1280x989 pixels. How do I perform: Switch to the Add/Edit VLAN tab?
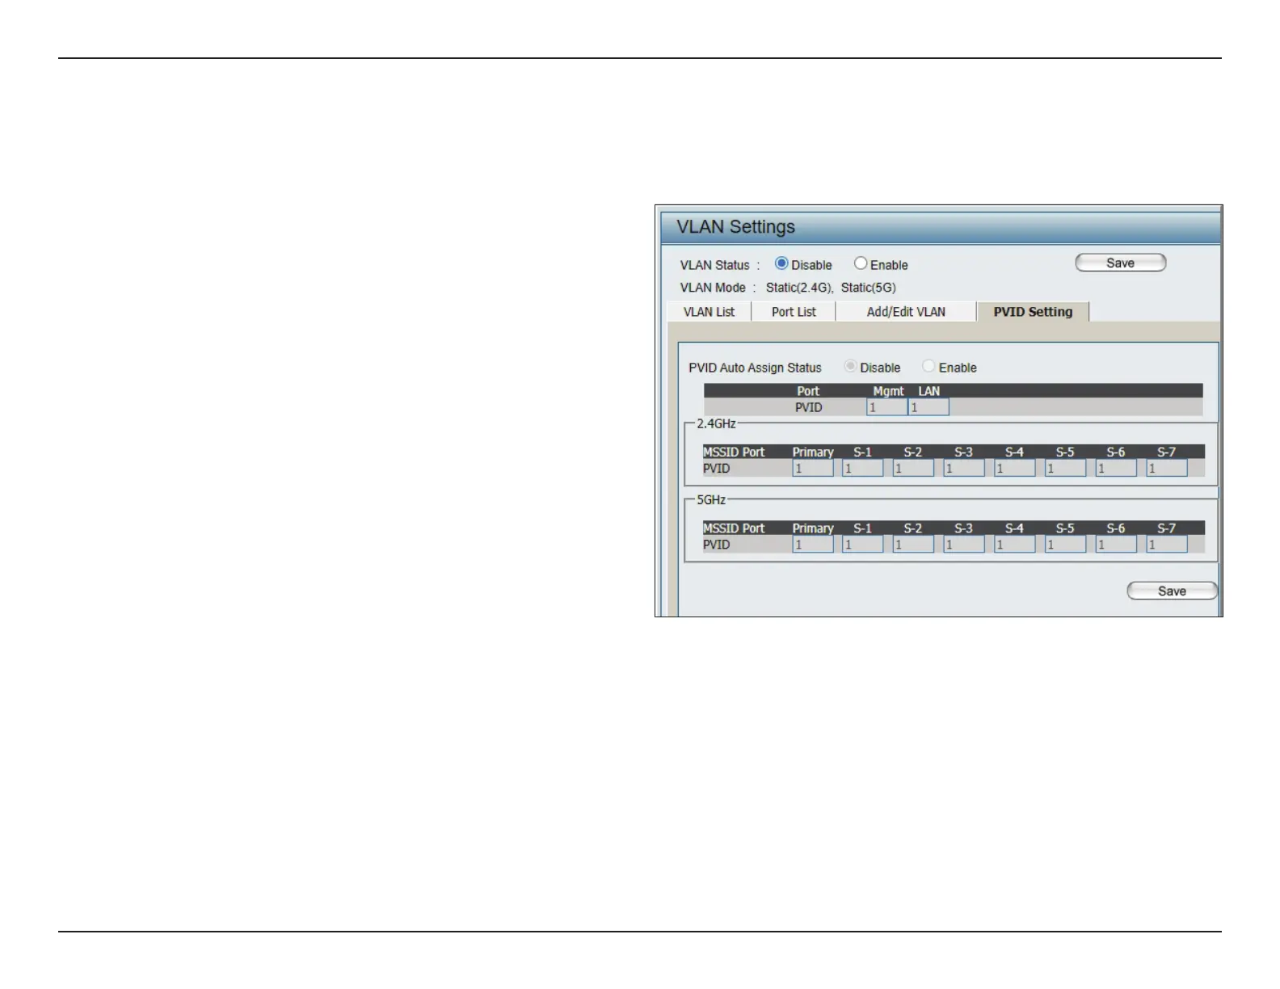906,312
